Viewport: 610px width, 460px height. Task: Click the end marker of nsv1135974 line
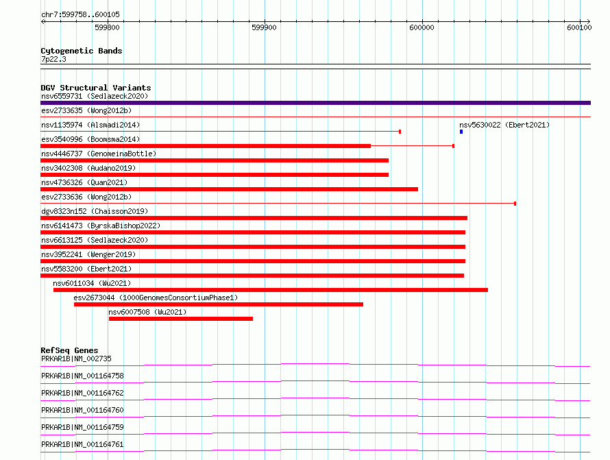click(400, 132)
